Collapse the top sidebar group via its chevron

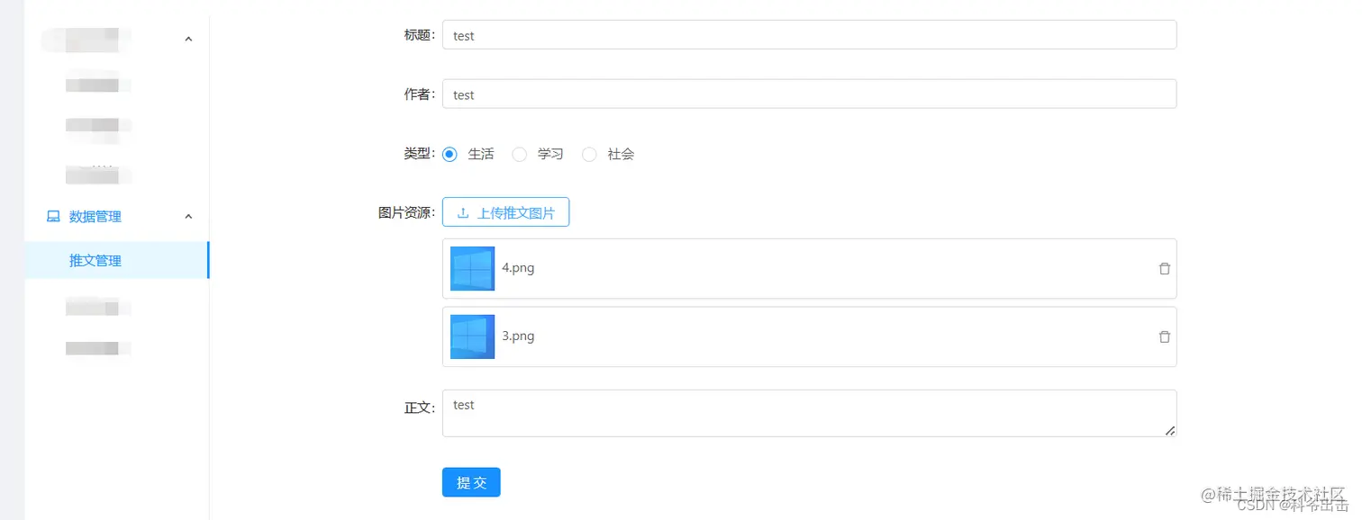point(188,38)
